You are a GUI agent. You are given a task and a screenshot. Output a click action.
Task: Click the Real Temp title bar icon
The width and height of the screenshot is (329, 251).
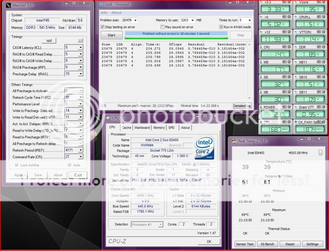pos(234,141)
